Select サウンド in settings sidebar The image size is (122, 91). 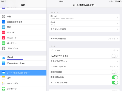[x=23, y=32]
